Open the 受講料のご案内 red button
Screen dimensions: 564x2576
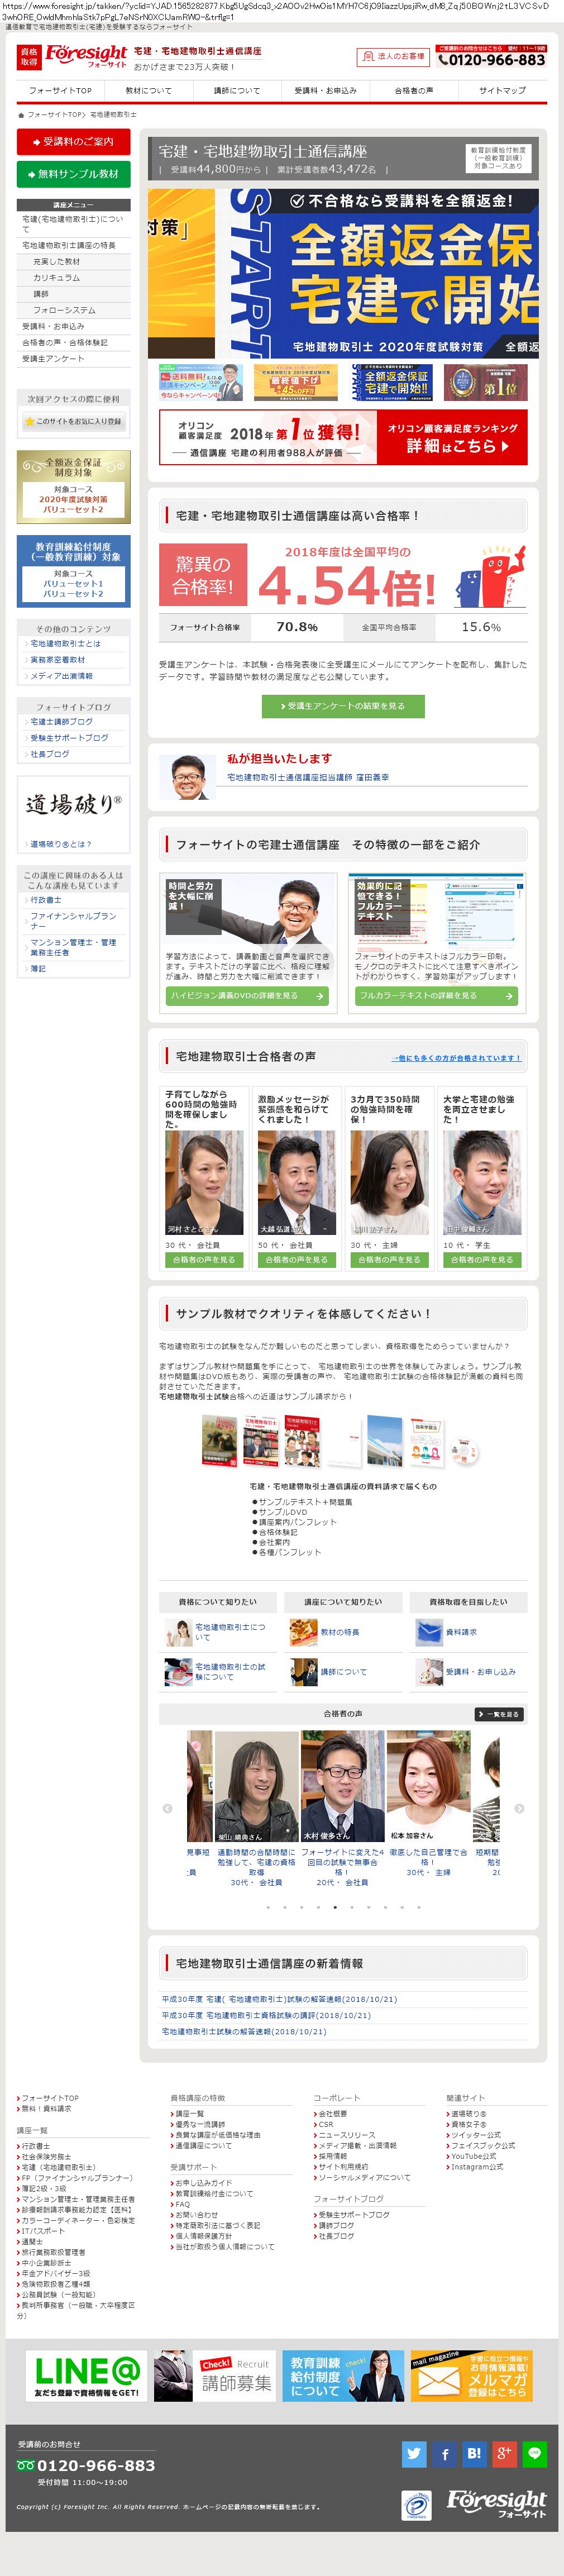[x=74, y=142]
